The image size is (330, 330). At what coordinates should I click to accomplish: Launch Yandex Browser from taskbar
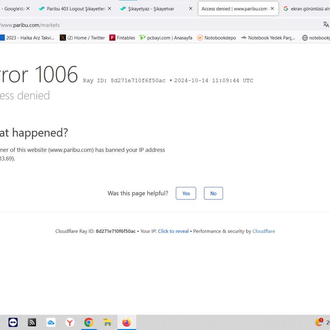70,322
